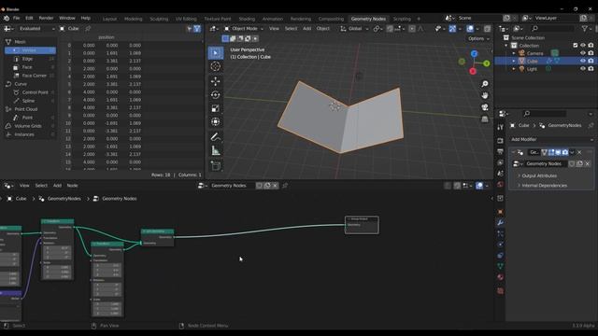This screenshot has height=336, width=598.
Task: Pin the spreadsheet to Cube object
Action: pos(88,29)
